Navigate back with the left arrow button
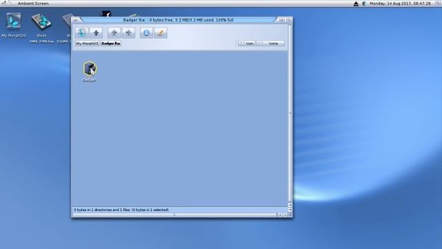Image resolution: width=442 pixels, height=249 pixels. click(114, 33)
